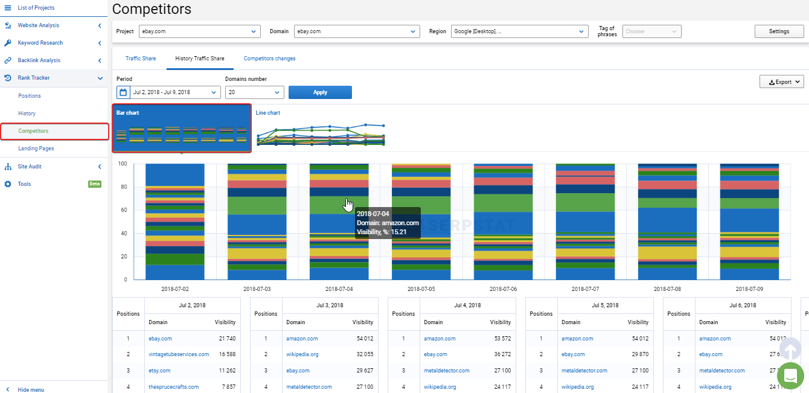This screenshot has width=809, height=393.
Task: Switch to the Traffic Share tab
Action: tap(141, 59)
